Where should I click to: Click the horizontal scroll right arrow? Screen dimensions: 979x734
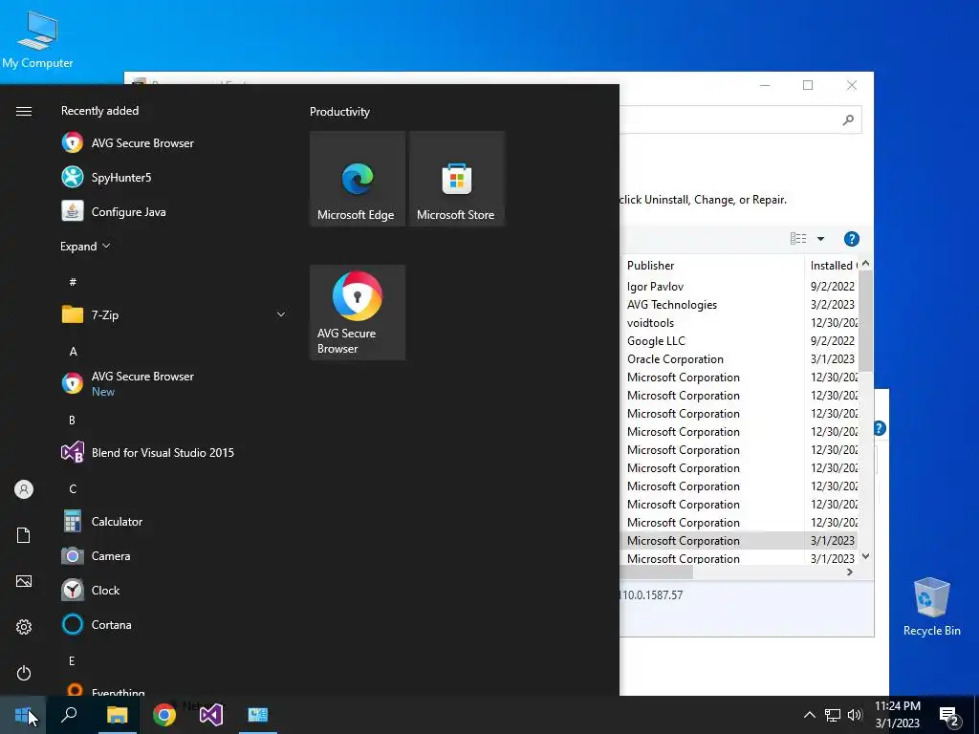[849, 572]
